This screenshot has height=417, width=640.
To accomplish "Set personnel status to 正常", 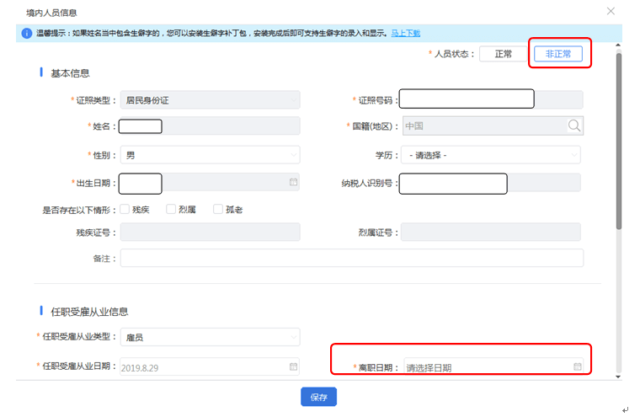I will pyautogui.click(x=503, y=54).
